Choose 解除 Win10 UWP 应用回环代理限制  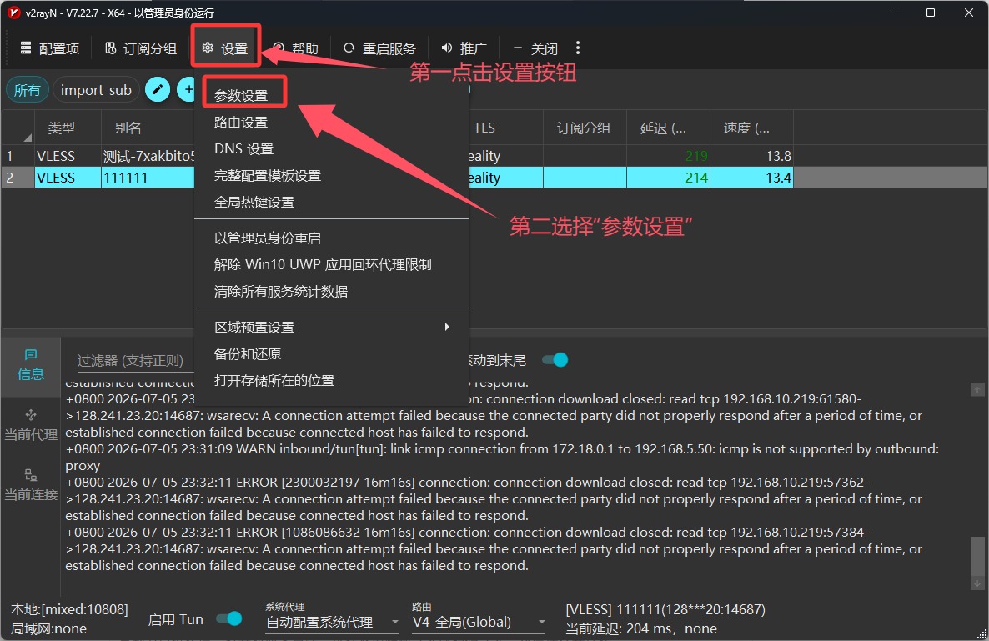323,265
